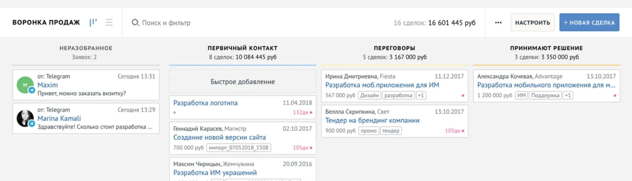Click Marina Kamali's profile photo

(25, 118)
